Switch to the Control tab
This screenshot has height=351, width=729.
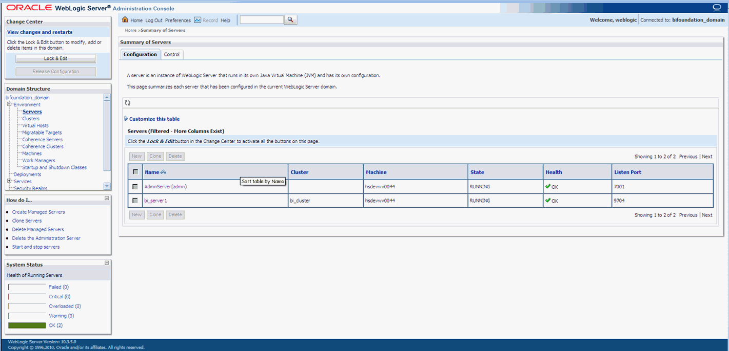172,54
